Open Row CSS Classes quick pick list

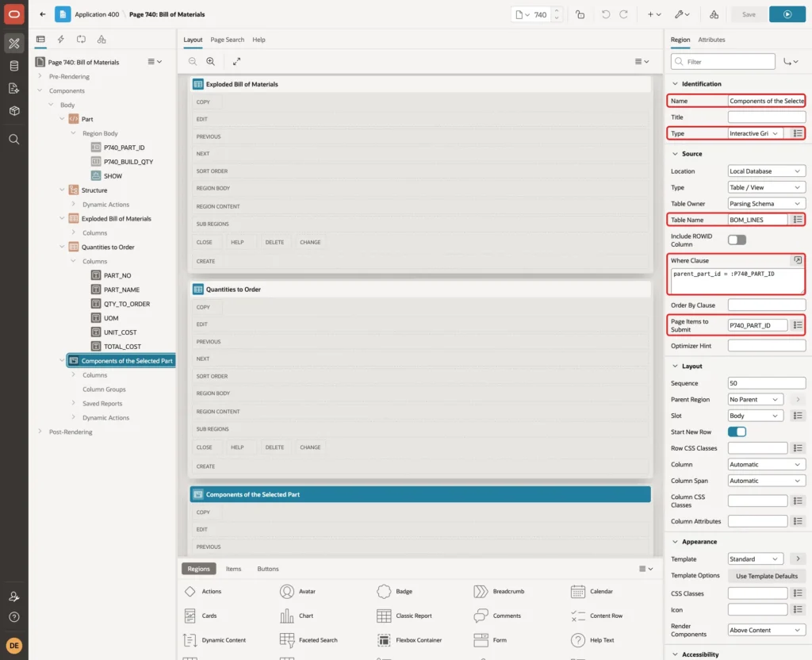point(798,448)
